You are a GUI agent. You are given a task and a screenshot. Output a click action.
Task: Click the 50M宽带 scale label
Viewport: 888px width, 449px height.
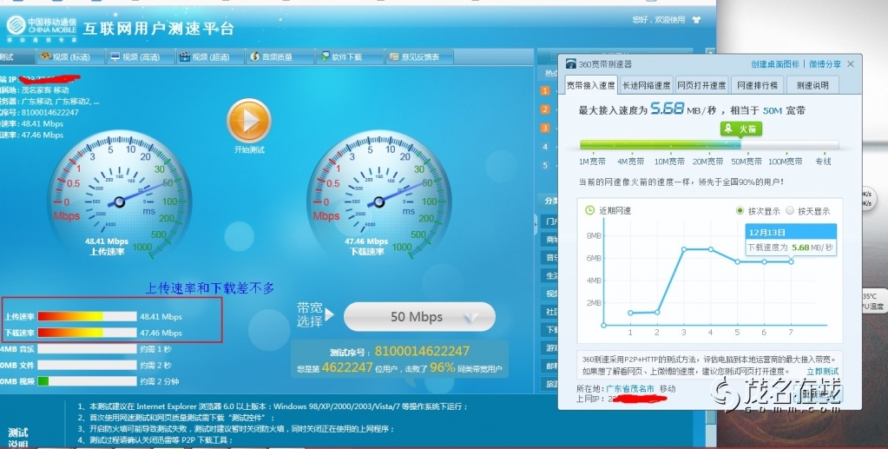tap(746, 162)
